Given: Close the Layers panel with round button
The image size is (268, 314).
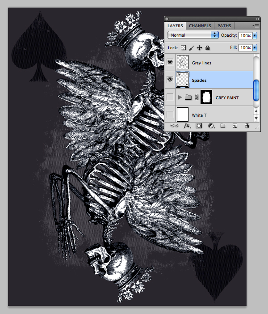Looking at the screenshot, I should (167, 19).
